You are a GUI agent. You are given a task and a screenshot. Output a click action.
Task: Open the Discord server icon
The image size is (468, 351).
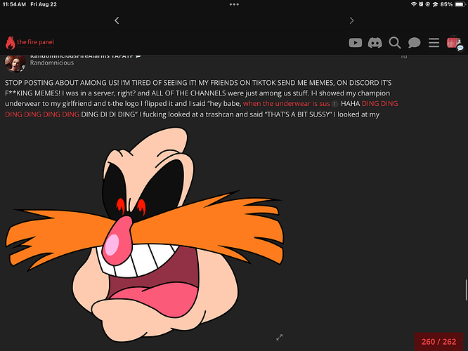375,43
